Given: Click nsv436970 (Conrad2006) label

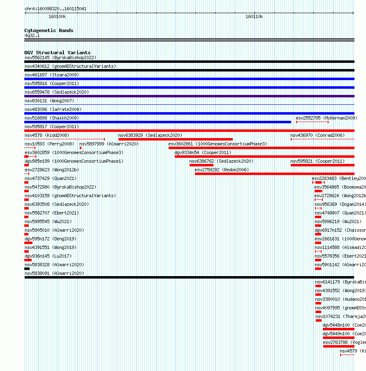Looking at the screenshot, I should 317,135.
